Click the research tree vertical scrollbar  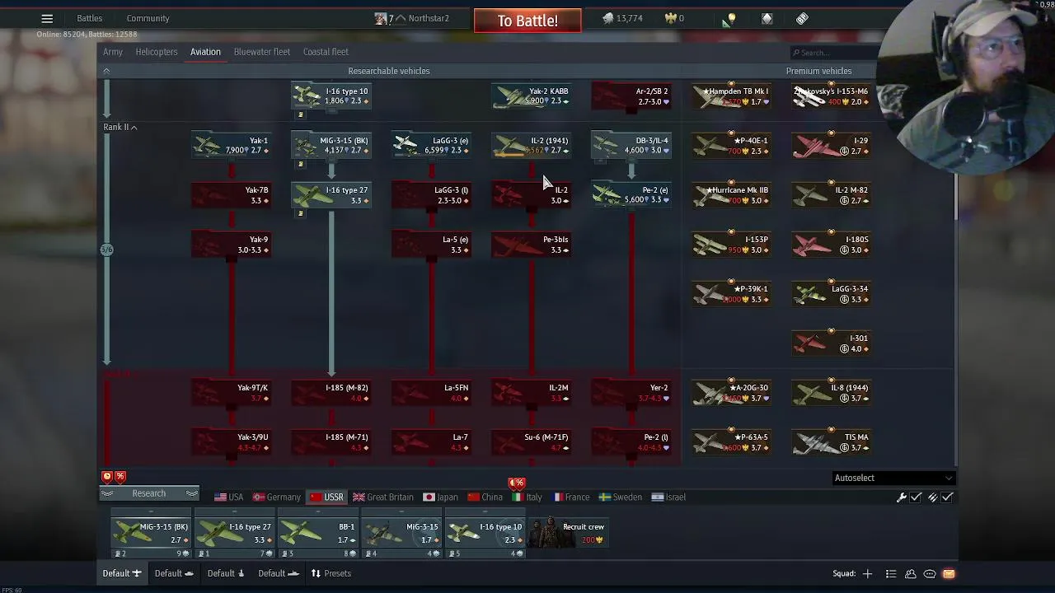pyautogui.click(x=956, y=198)
